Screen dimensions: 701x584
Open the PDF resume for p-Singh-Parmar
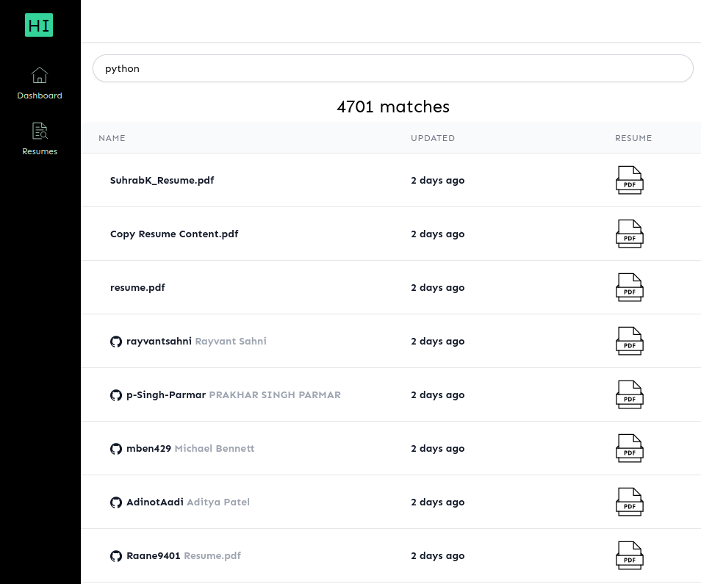pos(629,394)
